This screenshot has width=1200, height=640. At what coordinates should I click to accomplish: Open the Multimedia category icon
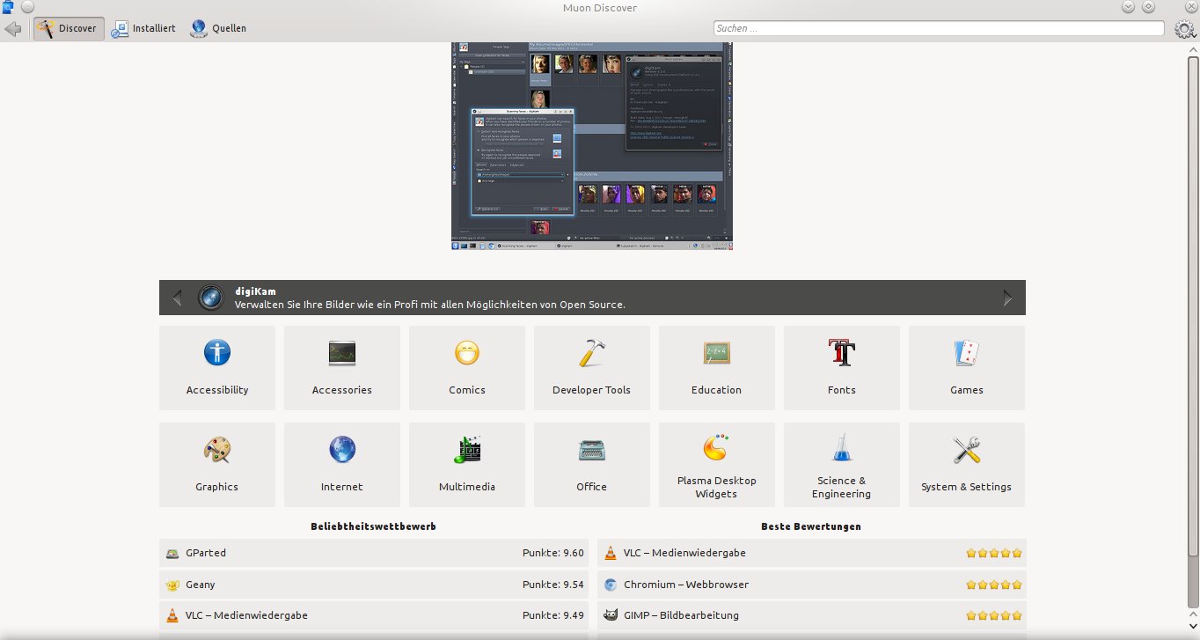(x=467, y=450)
